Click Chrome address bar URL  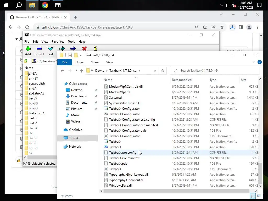87,27
